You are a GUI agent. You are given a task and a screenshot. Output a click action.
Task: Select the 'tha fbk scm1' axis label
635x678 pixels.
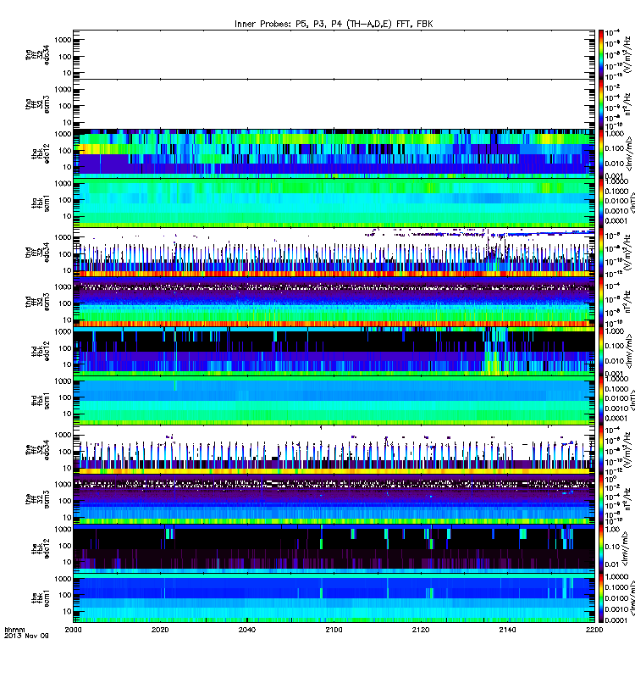(41, 203)
